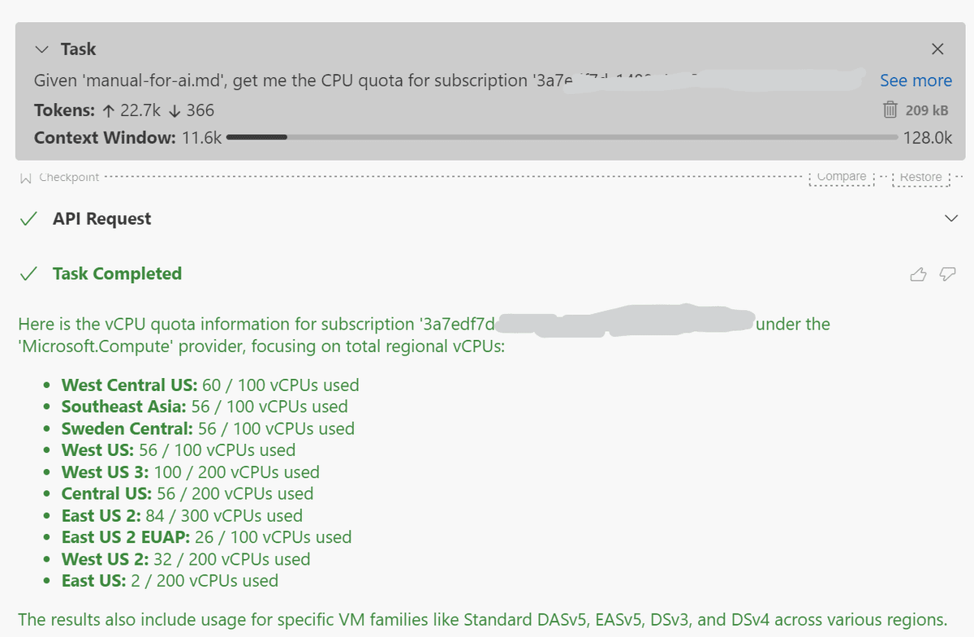
Task: Select the West Central US result line
Action: 210,385
